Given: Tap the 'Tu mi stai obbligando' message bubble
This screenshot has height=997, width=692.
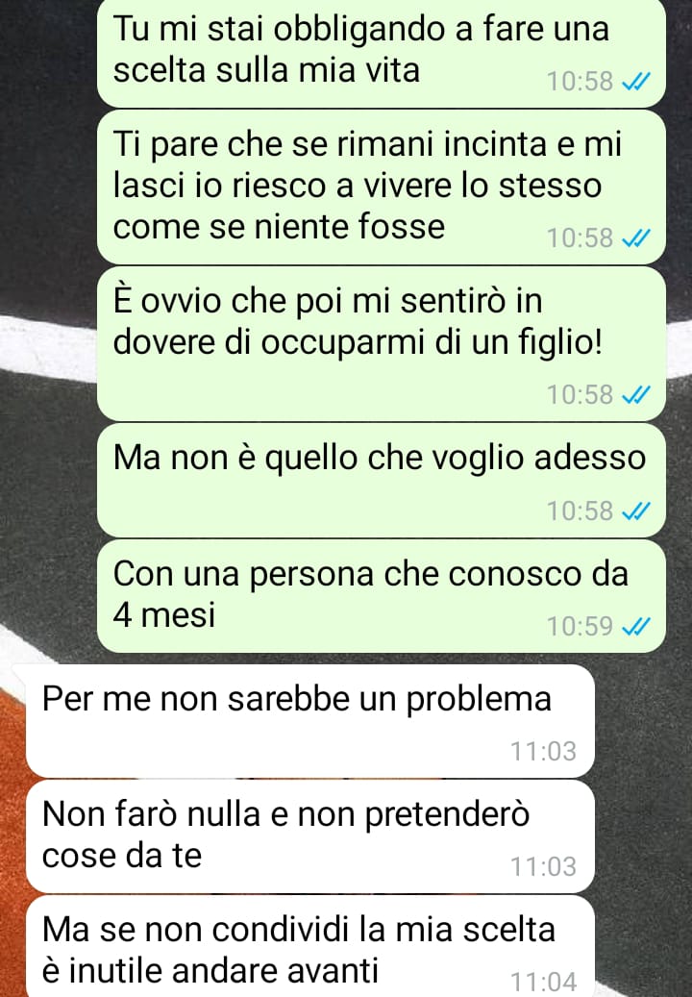Looking at the screenshot, I should (382, 52).
